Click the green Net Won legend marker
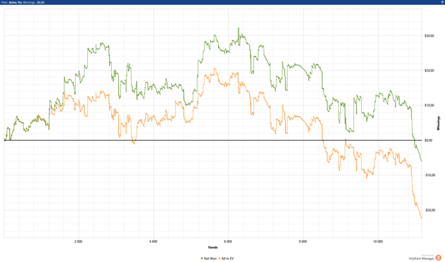The height and width of the screenshot is (262, 445). click(x=202, y=258)
